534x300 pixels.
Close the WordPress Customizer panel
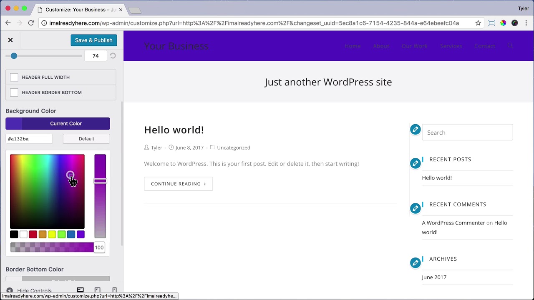10,40
